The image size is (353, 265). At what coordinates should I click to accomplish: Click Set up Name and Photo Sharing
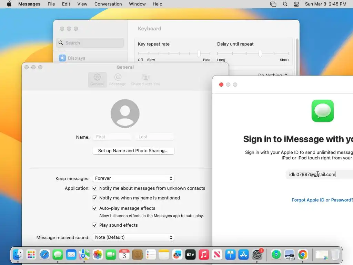[133, 150]
